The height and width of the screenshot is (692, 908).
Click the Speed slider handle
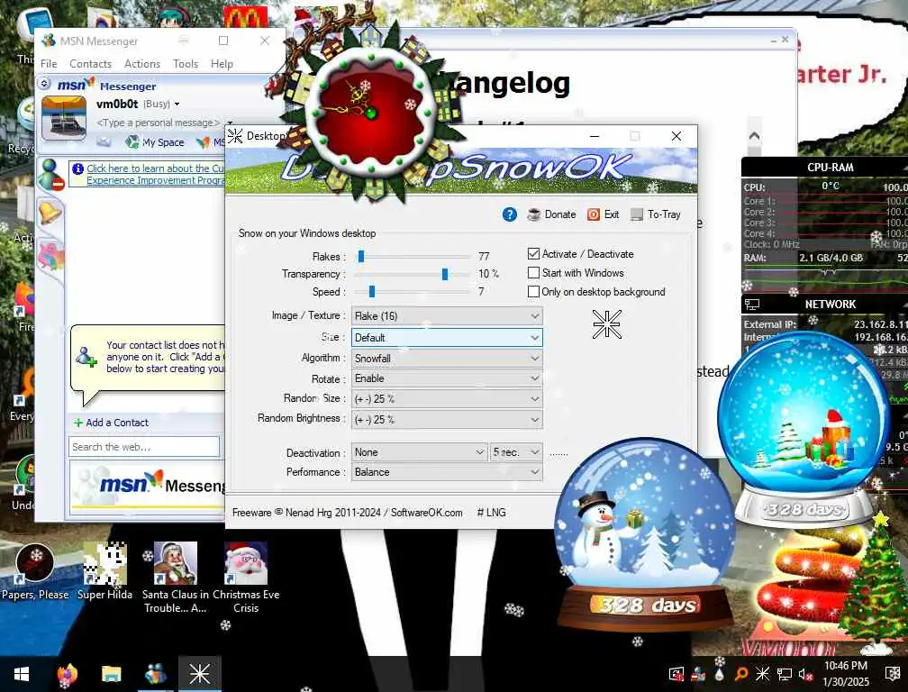(371, 291)
